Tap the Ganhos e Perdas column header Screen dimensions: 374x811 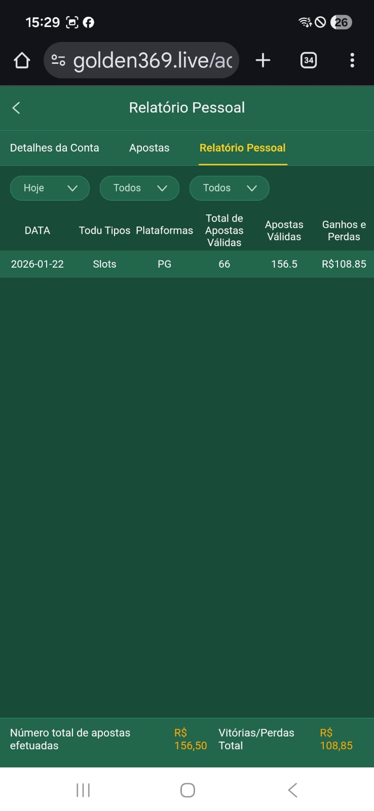344,231
